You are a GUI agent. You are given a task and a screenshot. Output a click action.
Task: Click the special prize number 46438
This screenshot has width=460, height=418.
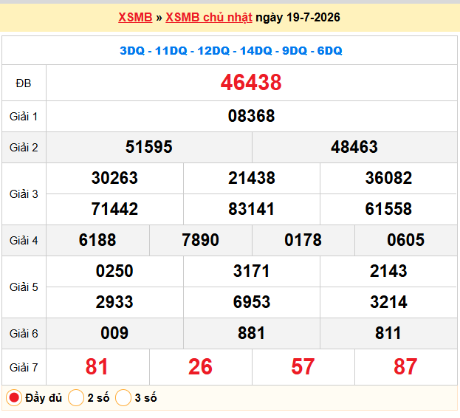(x=251, y=83)
